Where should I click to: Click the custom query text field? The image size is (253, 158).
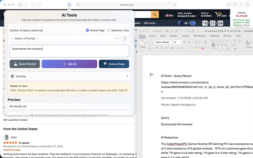tap(69, 51)
